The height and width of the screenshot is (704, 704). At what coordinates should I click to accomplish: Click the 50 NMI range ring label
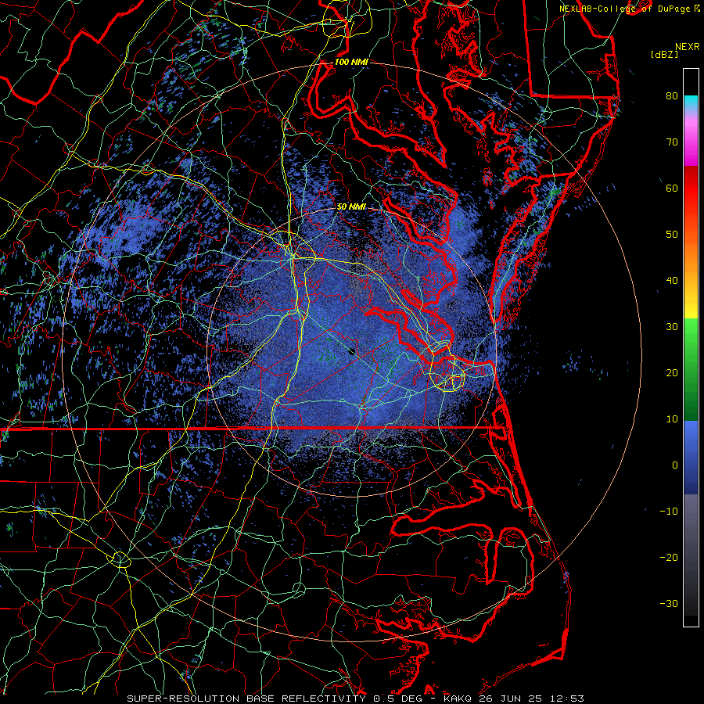tap(351, 207)
